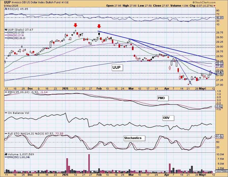Click the 'PMO(35,20,10) -0.92, -1.14' legend
Screen dimensions: 228x177
28,92
